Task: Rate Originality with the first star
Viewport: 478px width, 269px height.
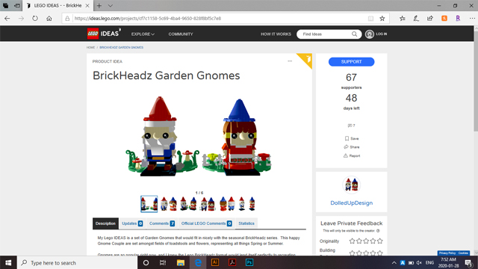Action: pos(352,241)
